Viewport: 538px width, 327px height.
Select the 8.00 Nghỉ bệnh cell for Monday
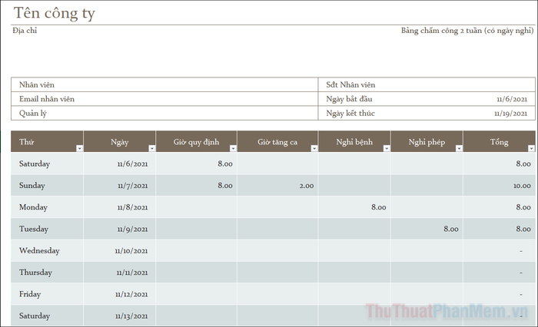point(354,207)
